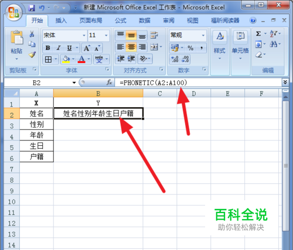Decrease the font size
This screenshot has height=250, width=293.
(97, 48)
